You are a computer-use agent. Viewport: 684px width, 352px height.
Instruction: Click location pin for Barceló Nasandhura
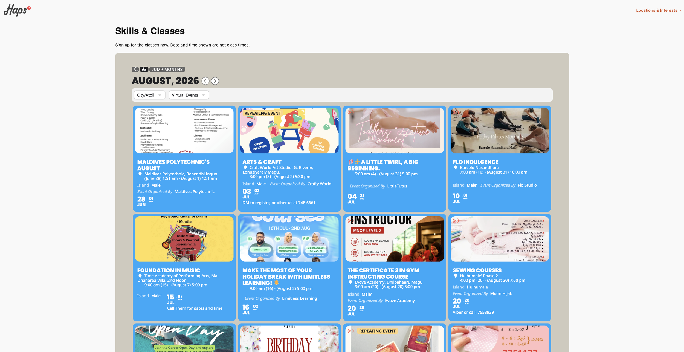click(x=456, y=168)
